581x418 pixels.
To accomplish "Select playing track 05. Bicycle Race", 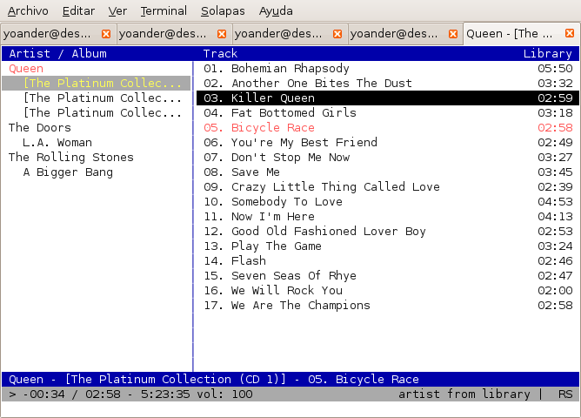I will [388, 128].
